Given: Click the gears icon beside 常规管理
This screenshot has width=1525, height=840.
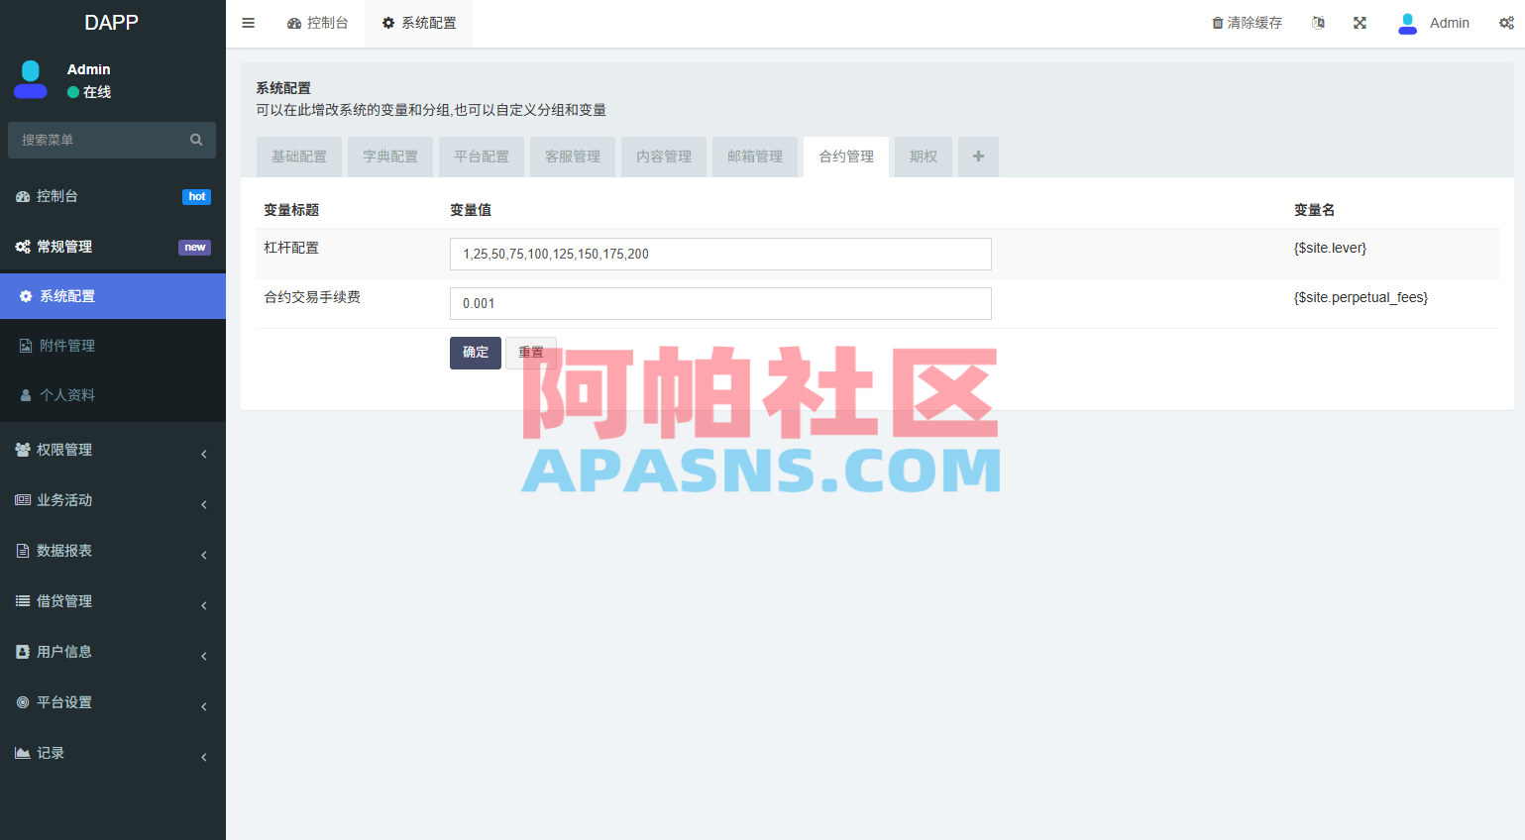Looking at the screenshot, I should 23,247.
